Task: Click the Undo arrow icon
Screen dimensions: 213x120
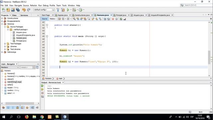Action: (x=24, y=10)
